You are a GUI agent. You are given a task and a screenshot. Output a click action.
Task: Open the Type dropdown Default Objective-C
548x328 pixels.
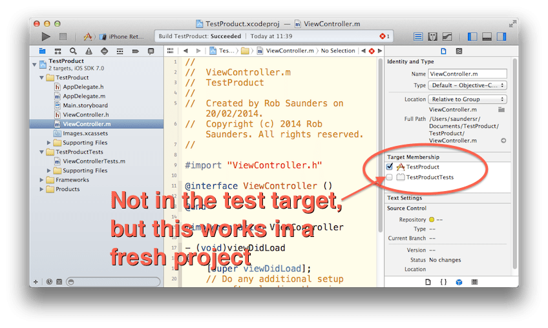pyautogui.click(x=468, y=85)
